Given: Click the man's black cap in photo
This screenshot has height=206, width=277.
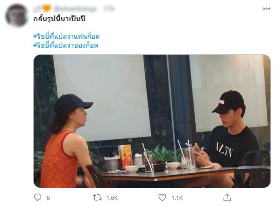Looking at the screenshot, I should pyautogui.click(x=228, y=102).
